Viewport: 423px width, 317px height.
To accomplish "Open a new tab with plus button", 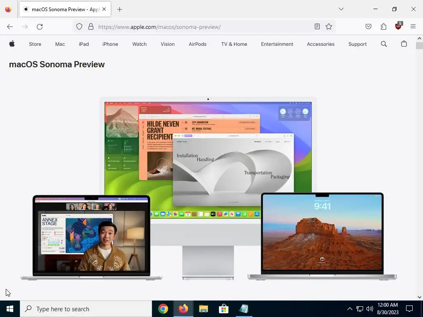I will [x=120, y=9].
